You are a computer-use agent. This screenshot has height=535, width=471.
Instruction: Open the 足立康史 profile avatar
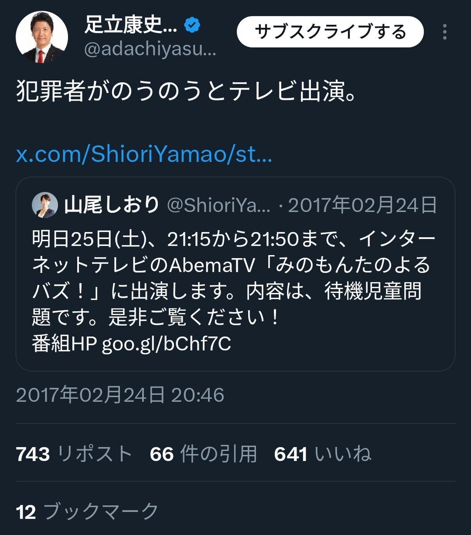[x=42, y=37]
